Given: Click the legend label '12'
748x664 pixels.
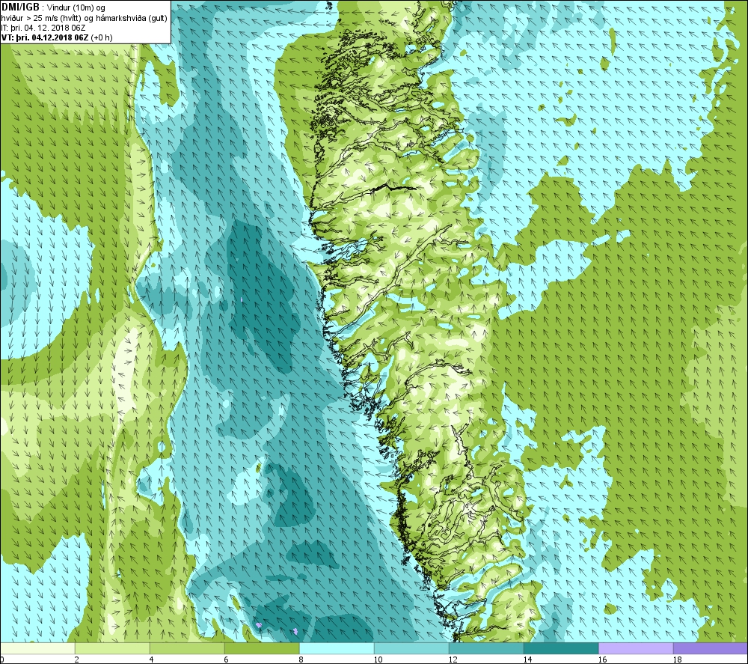Looking at the screenshot, I should click(453, 660).
